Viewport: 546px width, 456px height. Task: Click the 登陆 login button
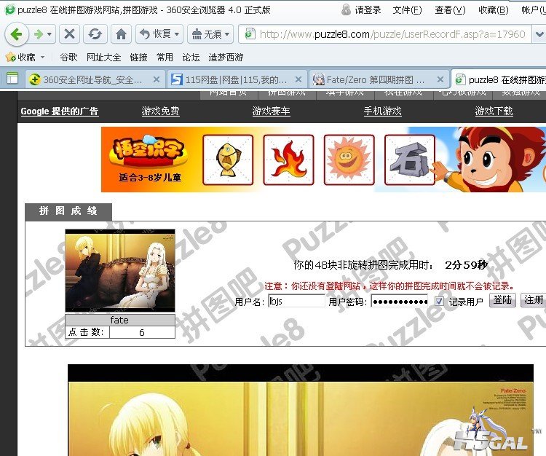pos(502,300)
